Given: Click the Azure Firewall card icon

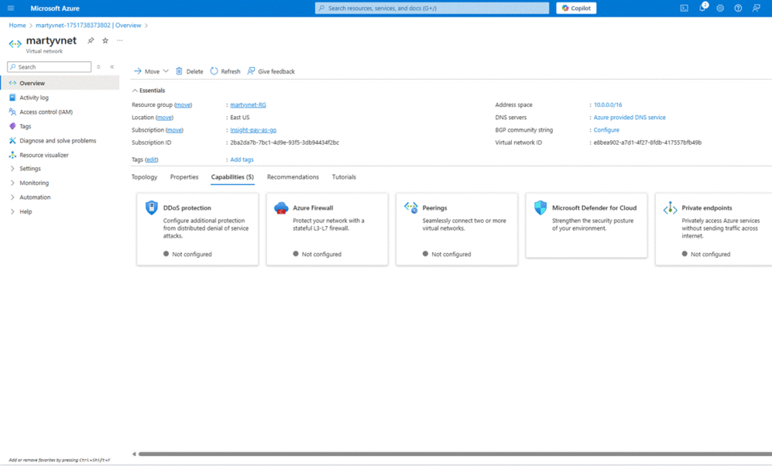Looking at the screenshot, I should pyautogui.click(x=280, y=208).
